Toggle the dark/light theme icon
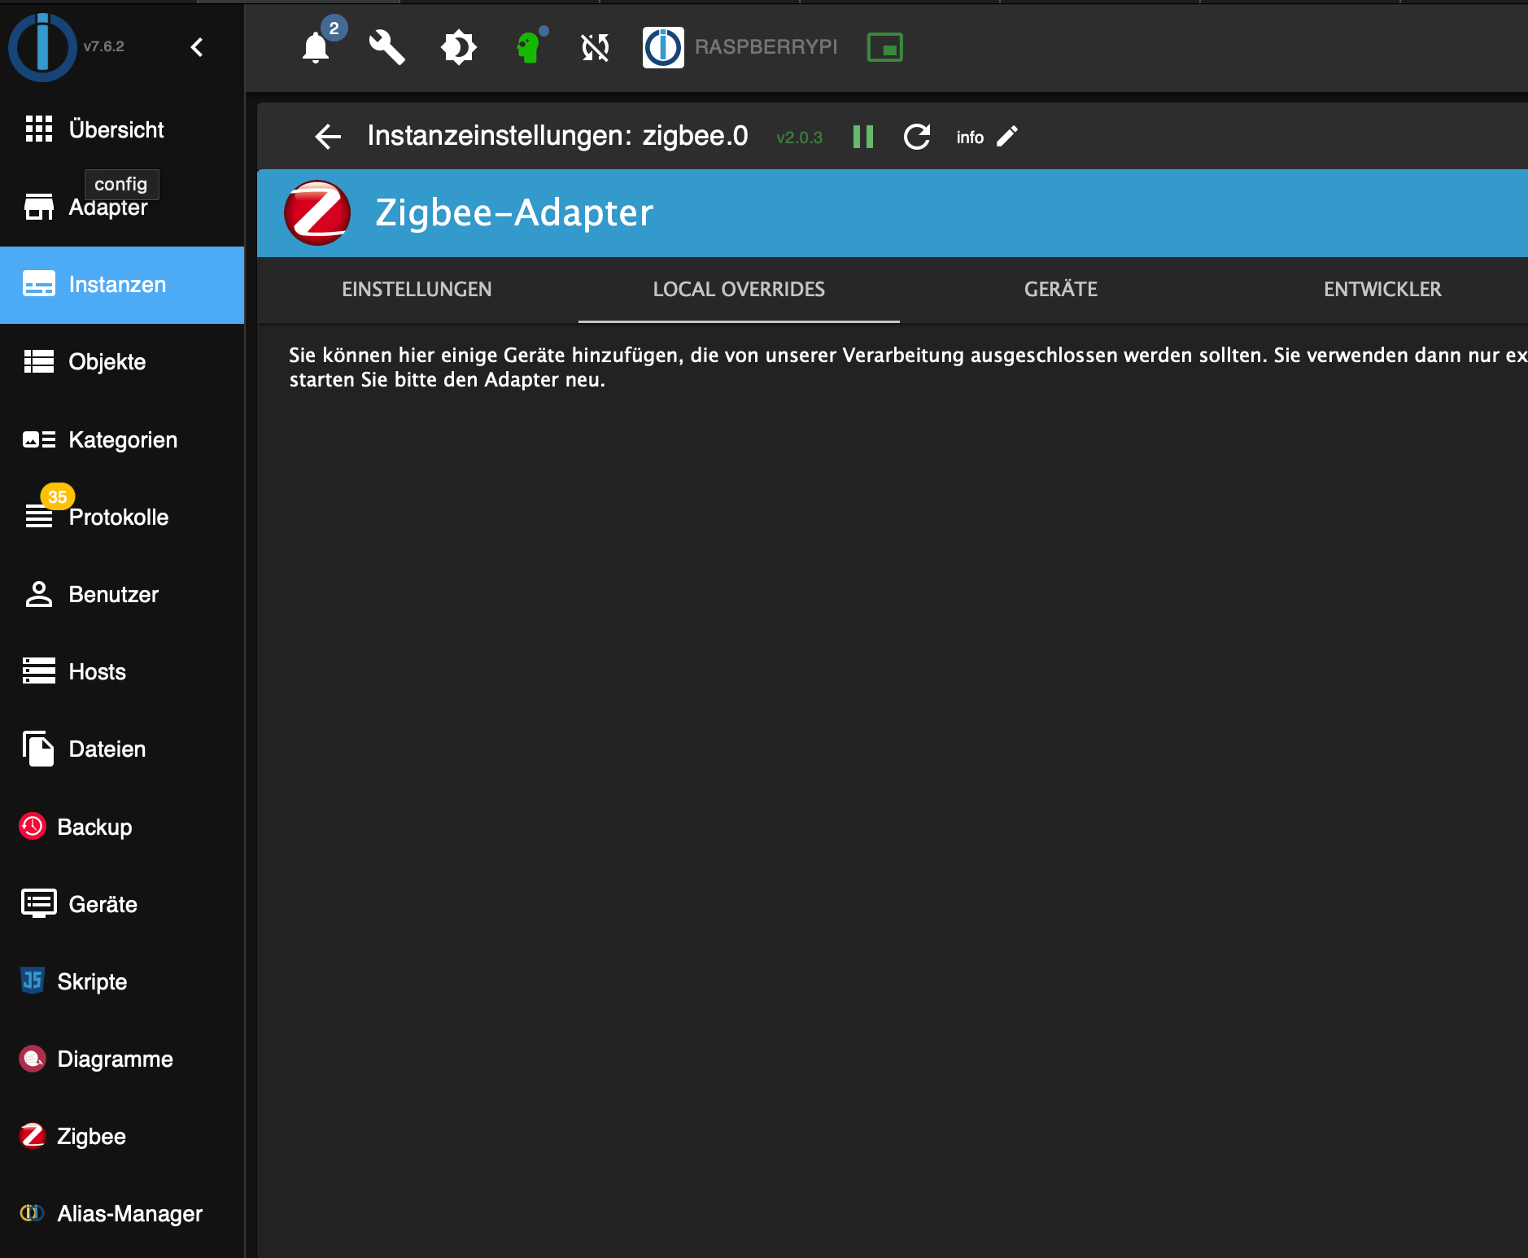1528x1258 pixels. [458, 47]
